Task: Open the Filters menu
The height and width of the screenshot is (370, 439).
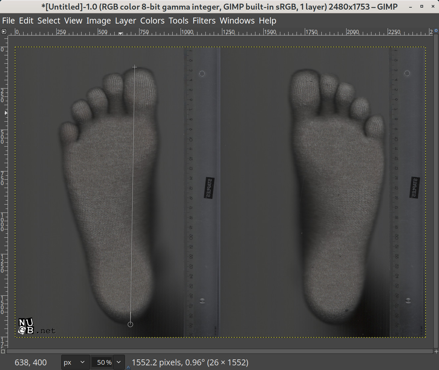Action: [x=204, y=21]
